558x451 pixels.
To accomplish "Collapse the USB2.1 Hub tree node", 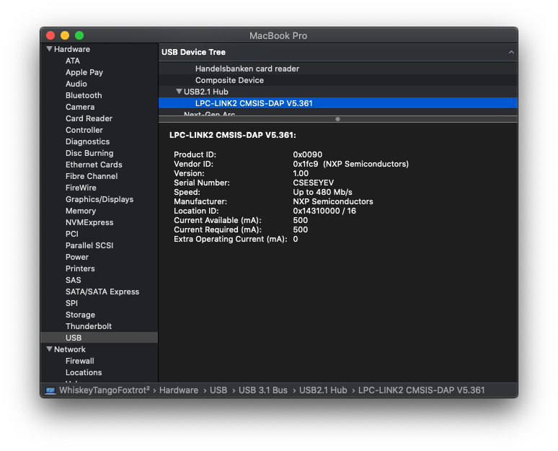I will [179, 92].
